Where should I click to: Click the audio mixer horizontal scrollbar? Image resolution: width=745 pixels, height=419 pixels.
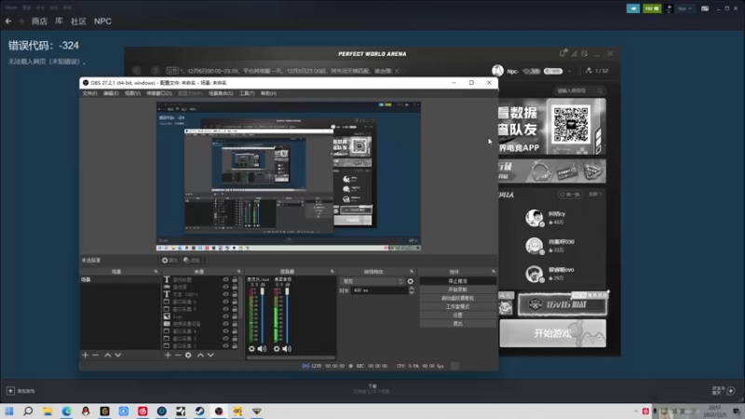[291, 358]
